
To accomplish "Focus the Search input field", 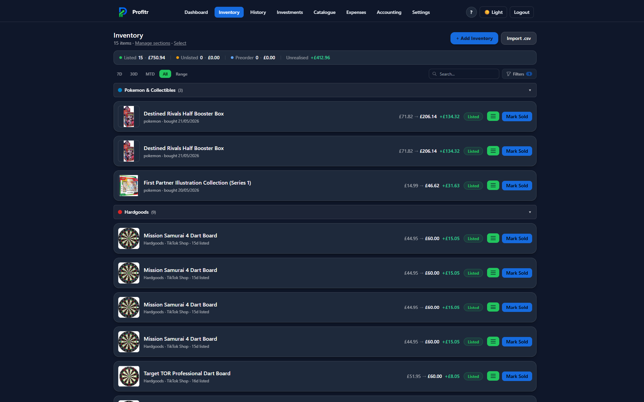I will coord(464,74).
